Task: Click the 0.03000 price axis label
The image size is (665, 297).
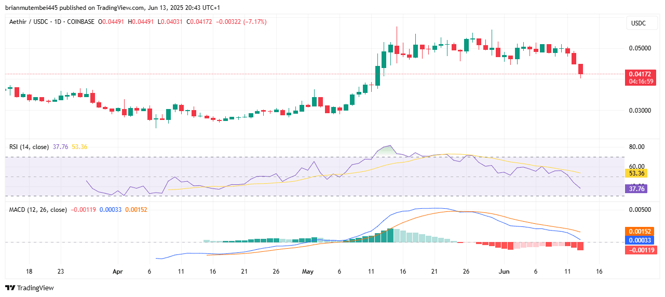Action: [x=640, y=111]
